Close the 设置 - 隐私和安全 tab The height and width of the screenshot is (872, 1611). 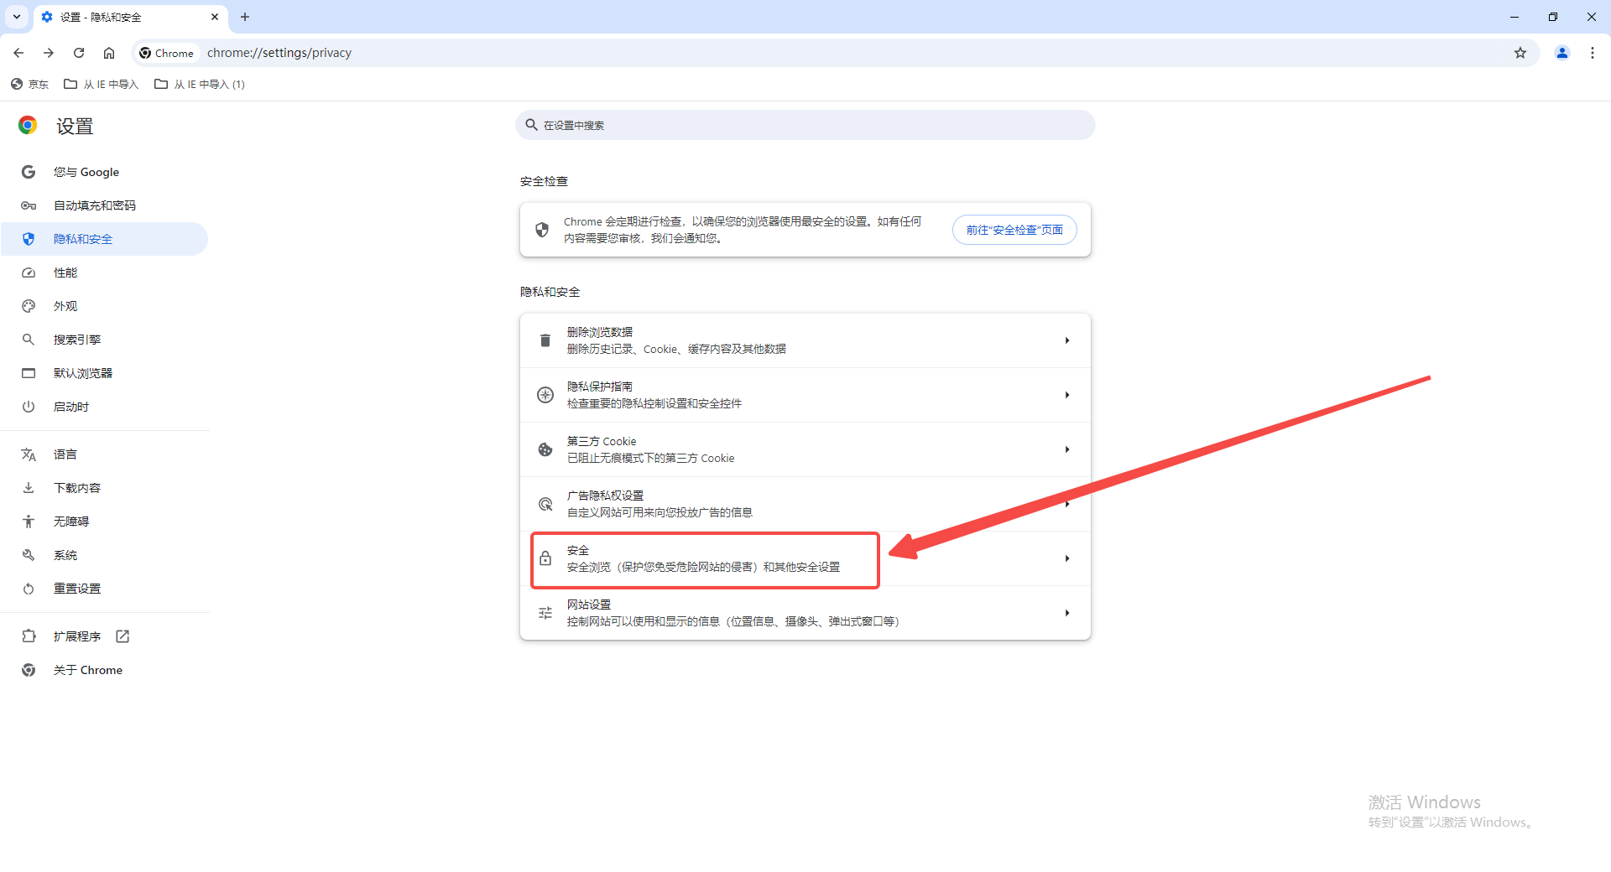pos(215,17)
